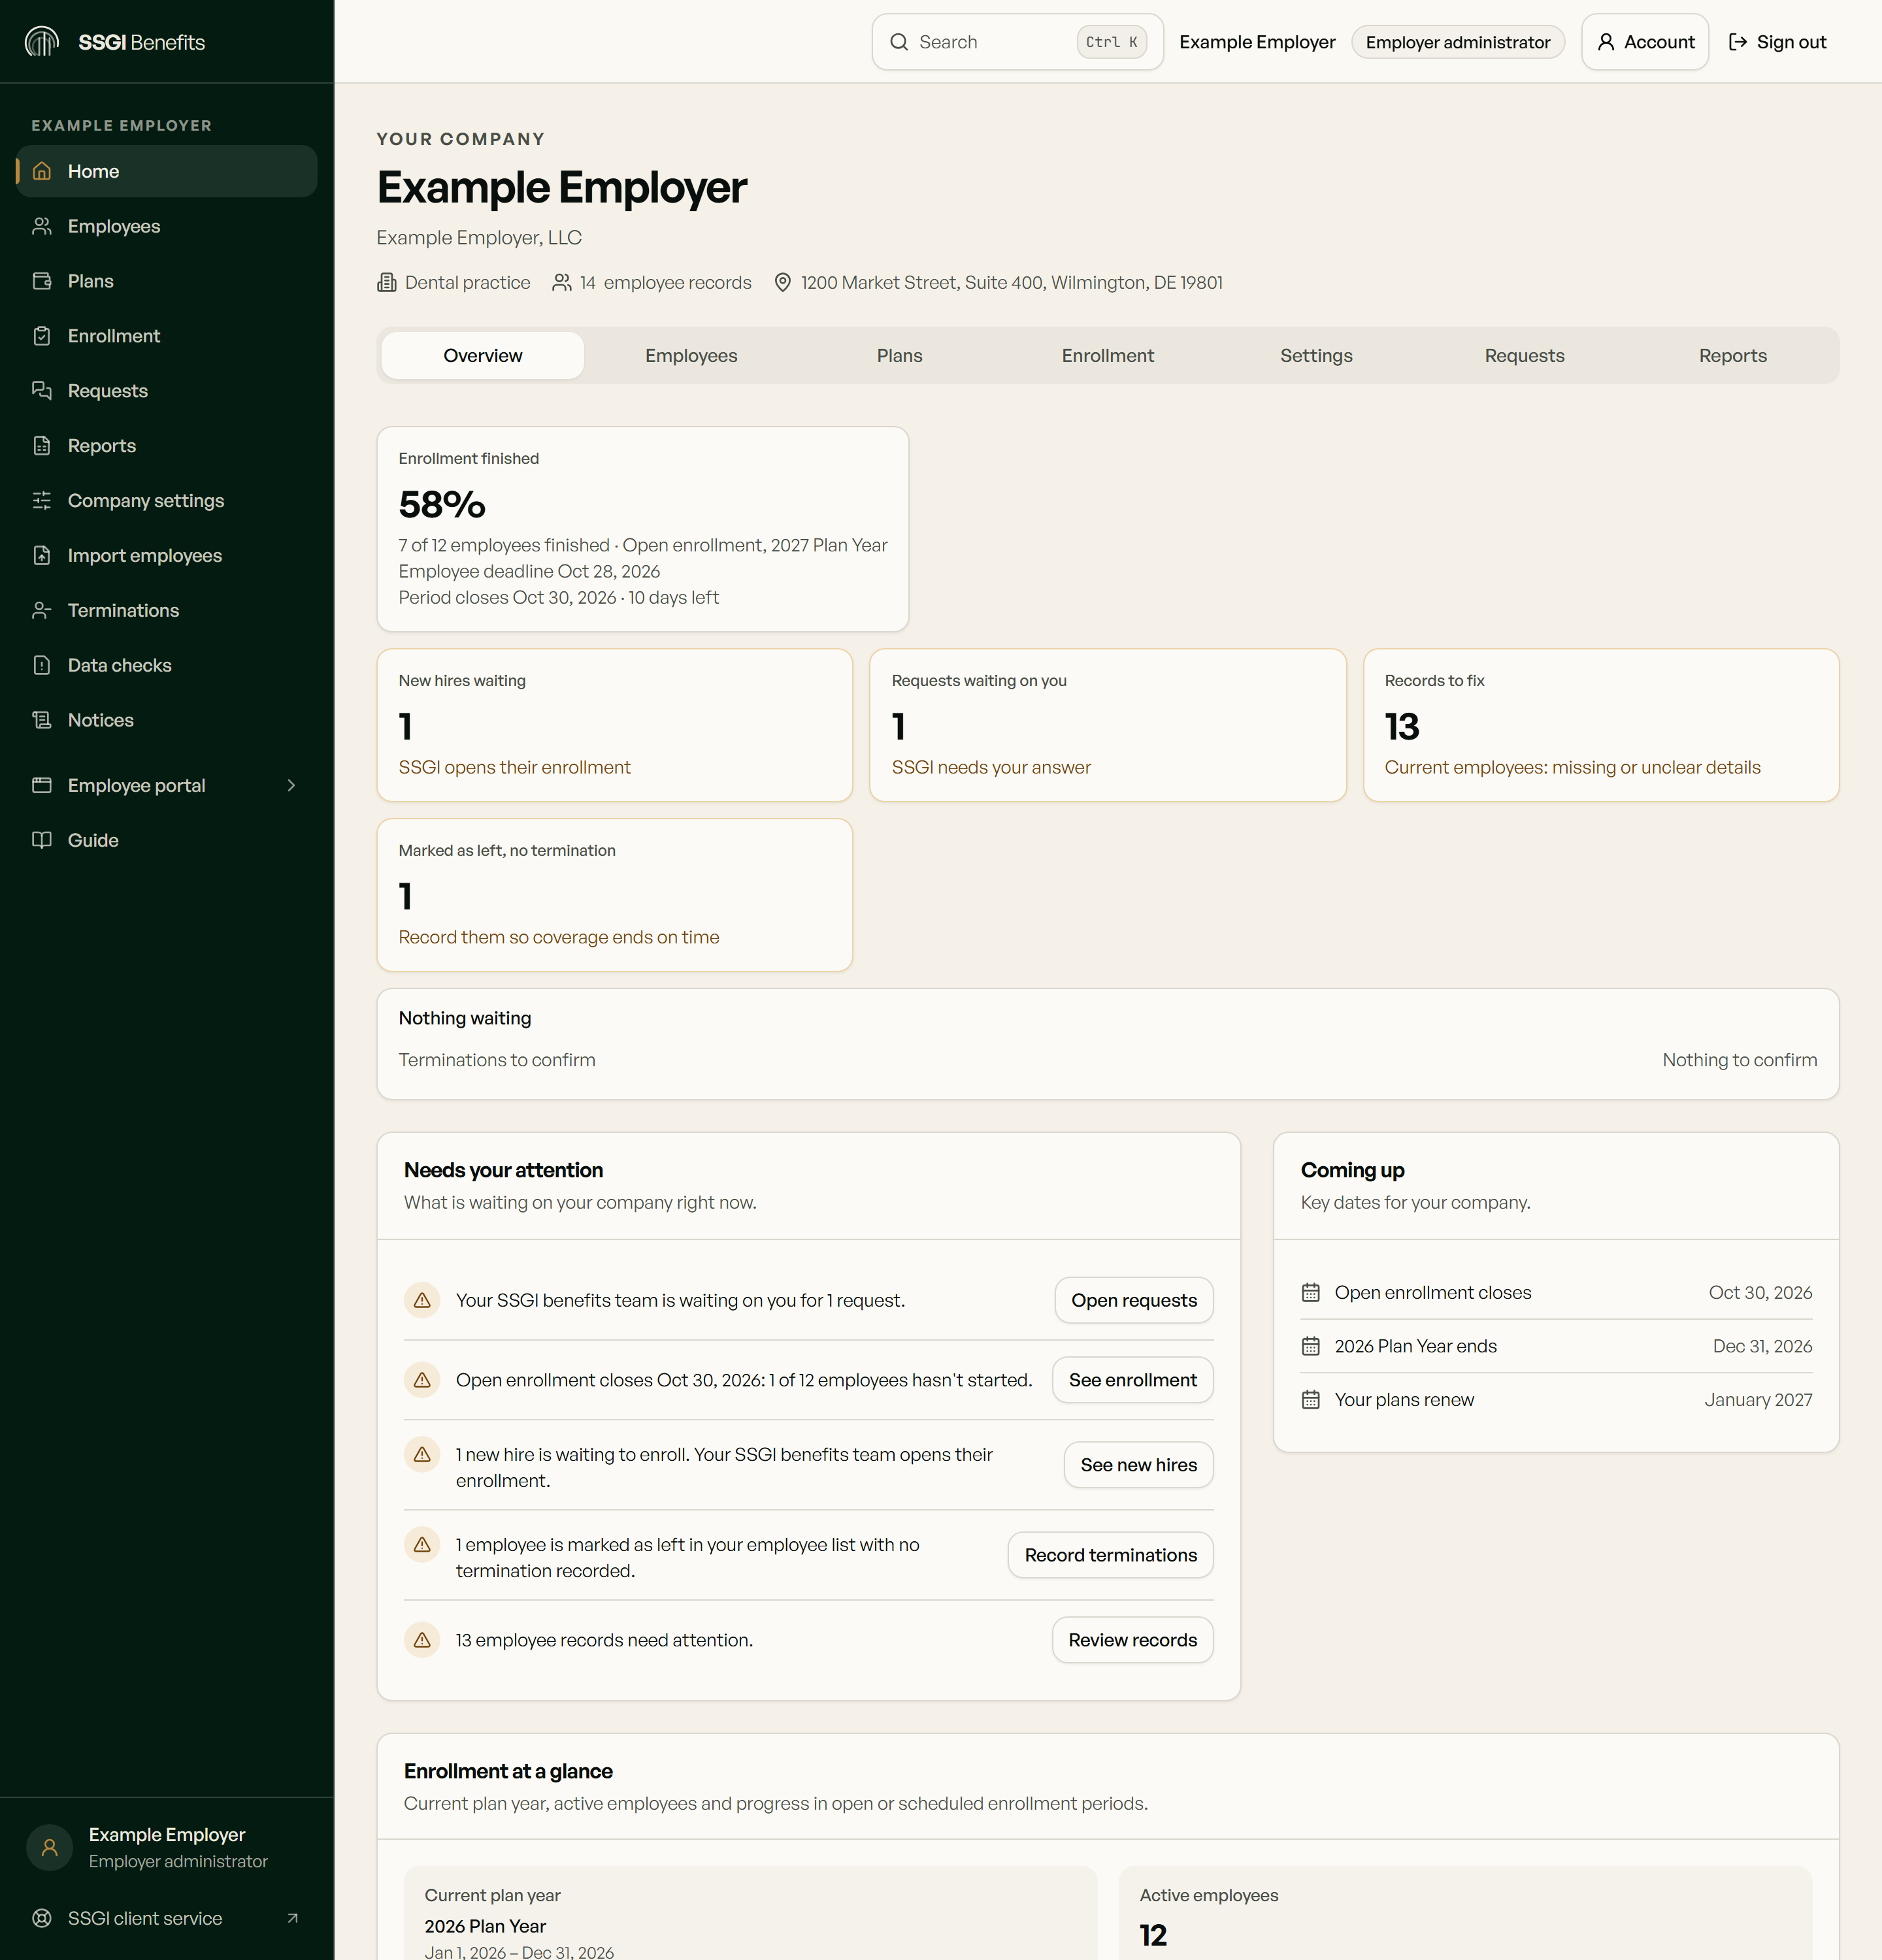Open the Account button in header
1882x1960 pixels.
(x=1645, y=42)
